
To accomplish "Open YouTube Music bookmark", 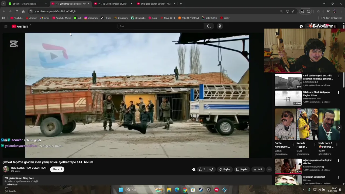I will (61, 18).
